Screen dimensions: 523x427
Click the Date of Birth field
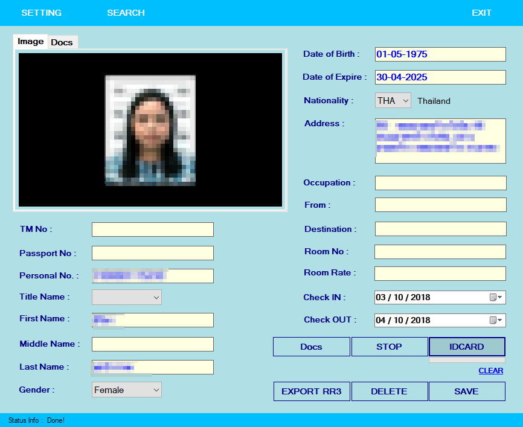[x=440, y=54]
